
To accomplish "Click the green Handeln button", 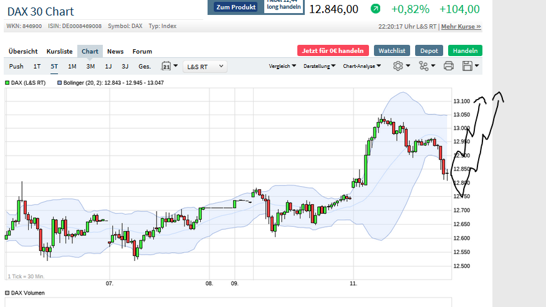I will (x=465, y=50).
